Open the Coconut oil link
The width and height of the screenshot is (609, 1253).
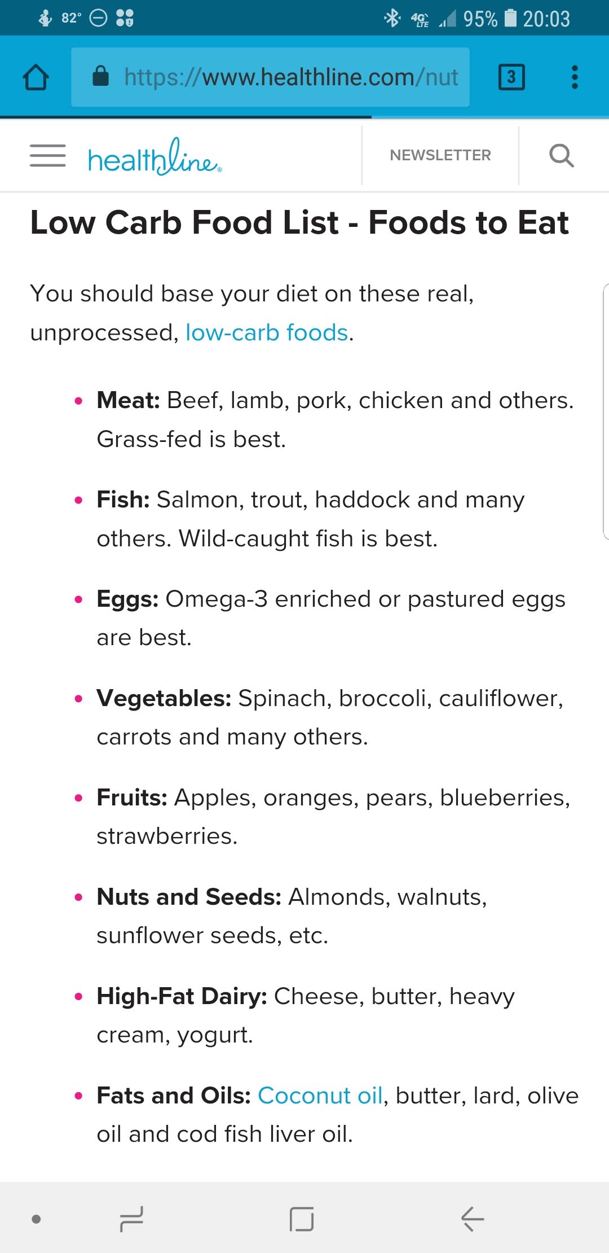point(320,1096)
